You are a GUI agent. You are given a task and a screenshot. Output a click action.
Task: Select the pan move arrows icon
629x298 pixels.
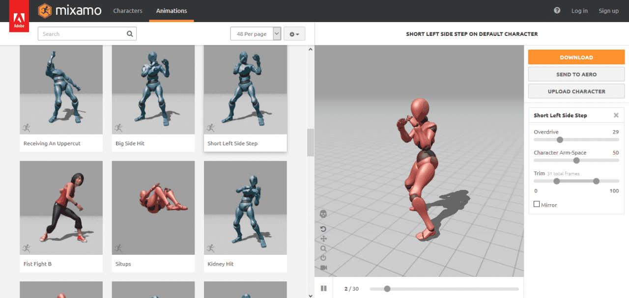323,239
